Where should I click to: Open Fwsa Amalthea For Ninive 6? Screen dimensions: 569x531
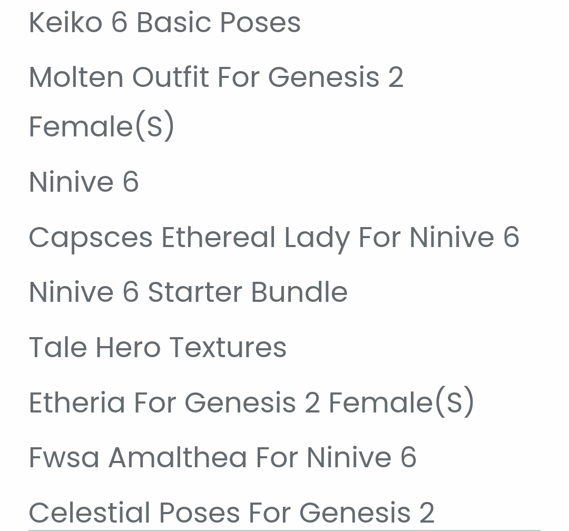click(222, 457)
